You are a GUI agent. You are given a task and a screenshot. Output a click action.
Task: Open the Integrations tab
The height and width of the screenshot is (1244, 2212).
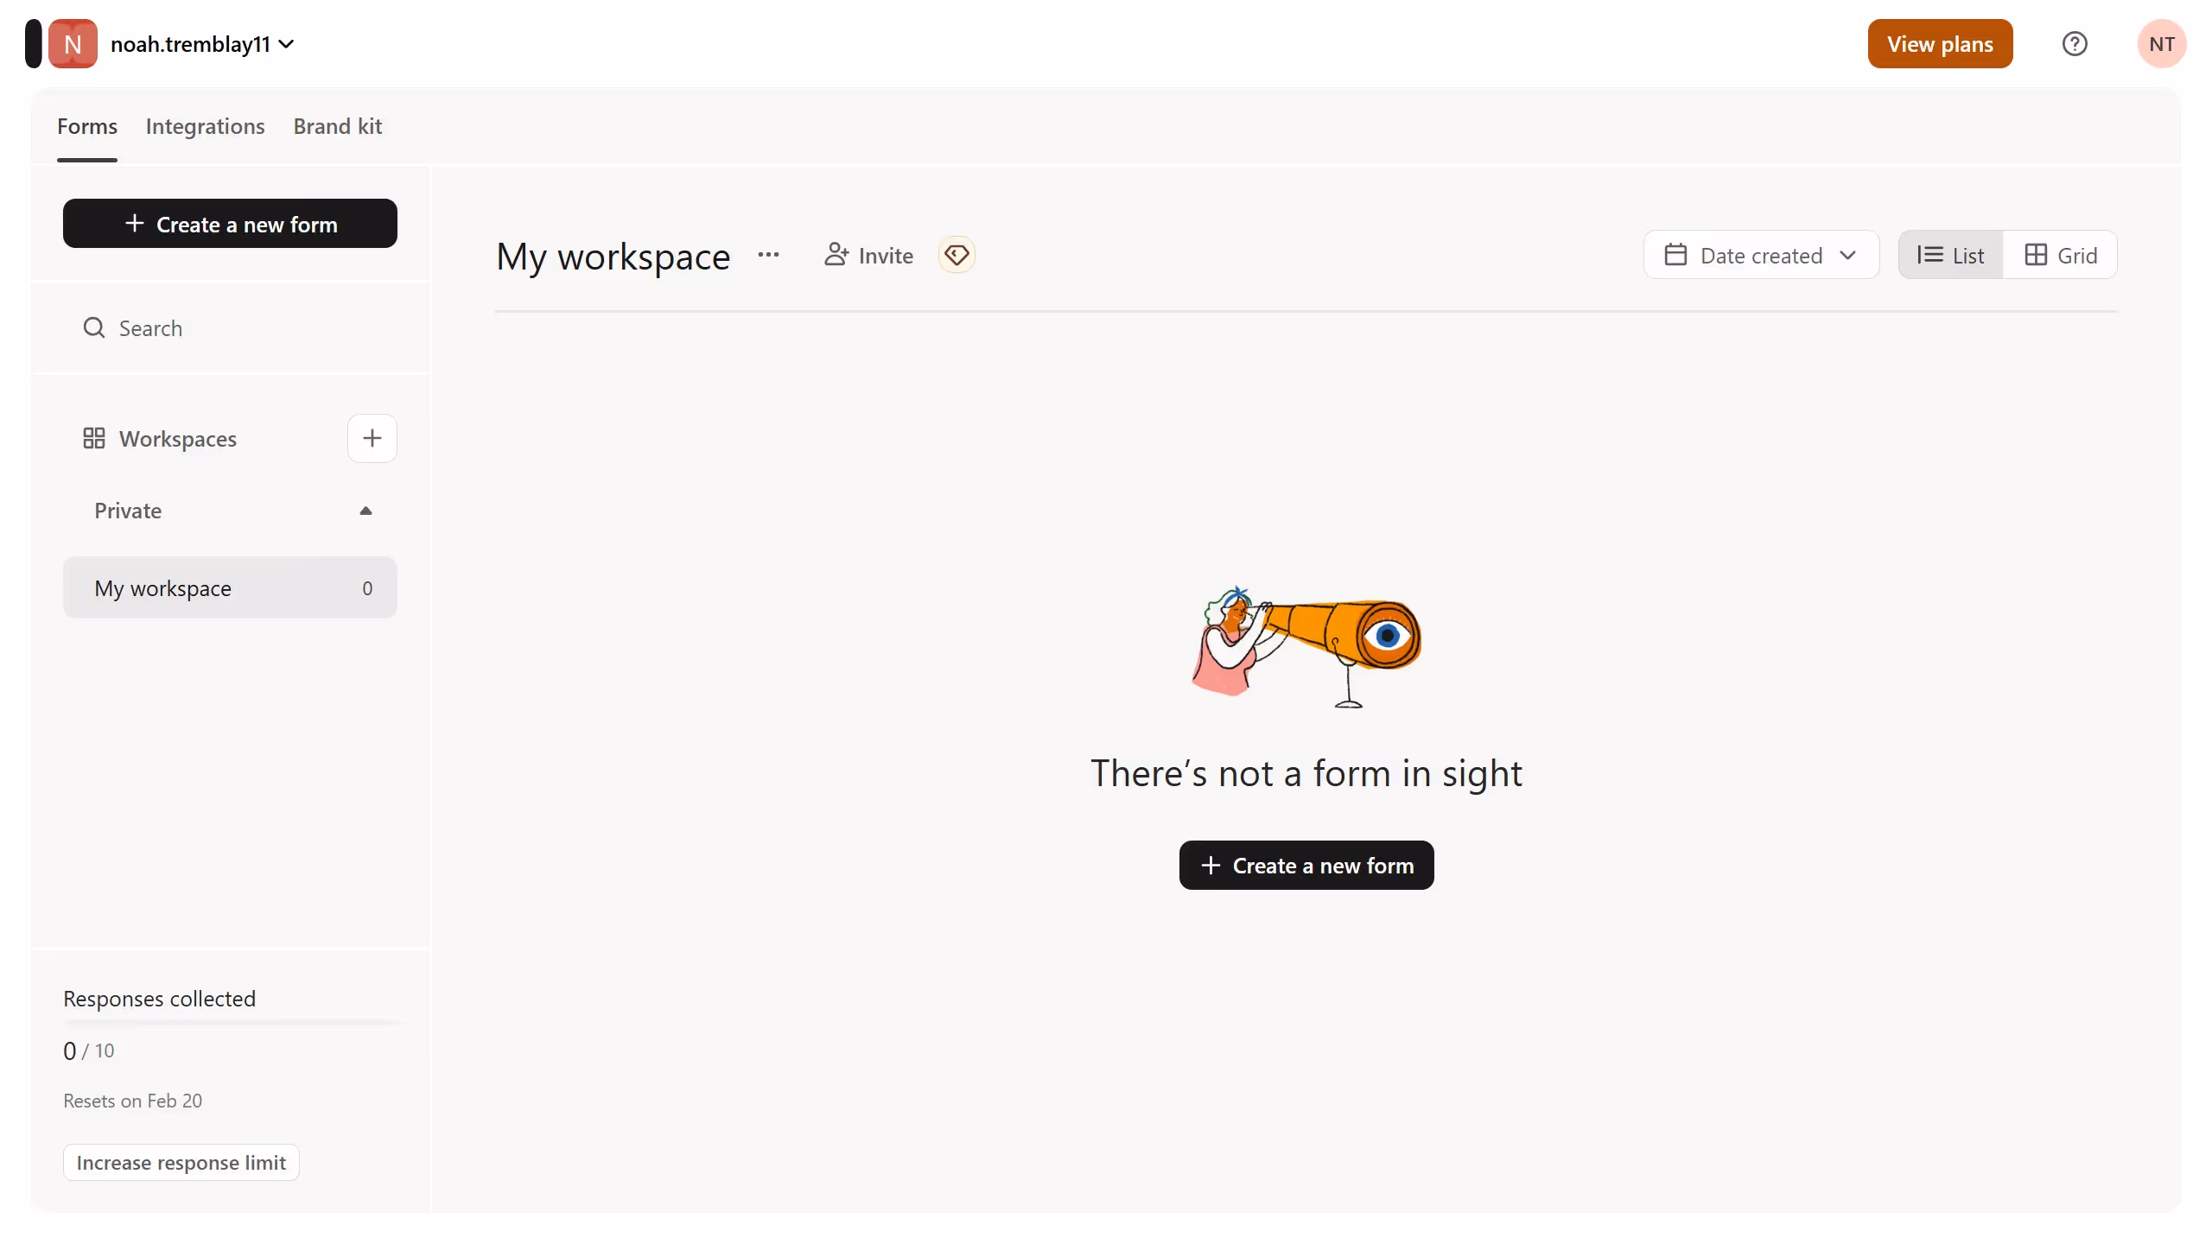click(x=205, y=126)
